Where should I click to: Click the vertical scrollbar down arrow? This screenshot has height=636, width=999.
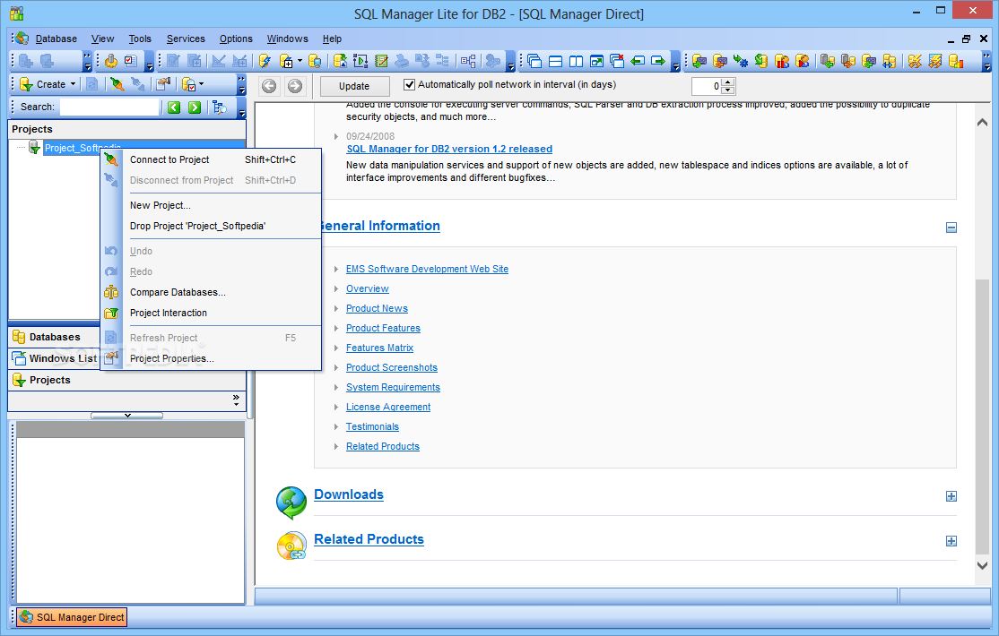[x=983, y=565]
